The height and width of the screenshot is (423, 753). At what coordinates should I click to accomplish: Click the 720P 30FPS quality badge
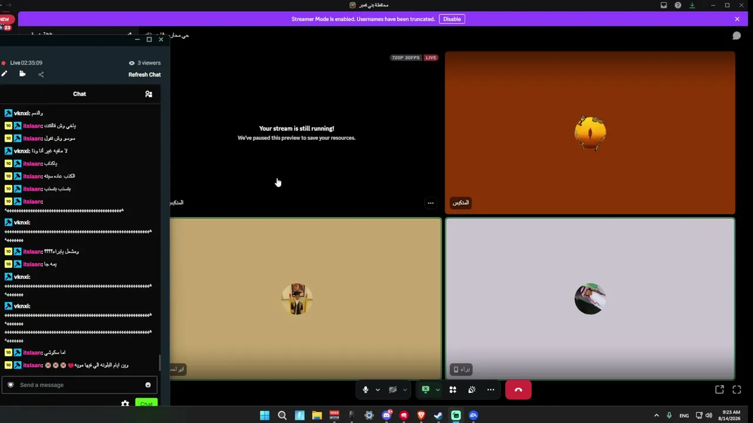coord(406,58)
